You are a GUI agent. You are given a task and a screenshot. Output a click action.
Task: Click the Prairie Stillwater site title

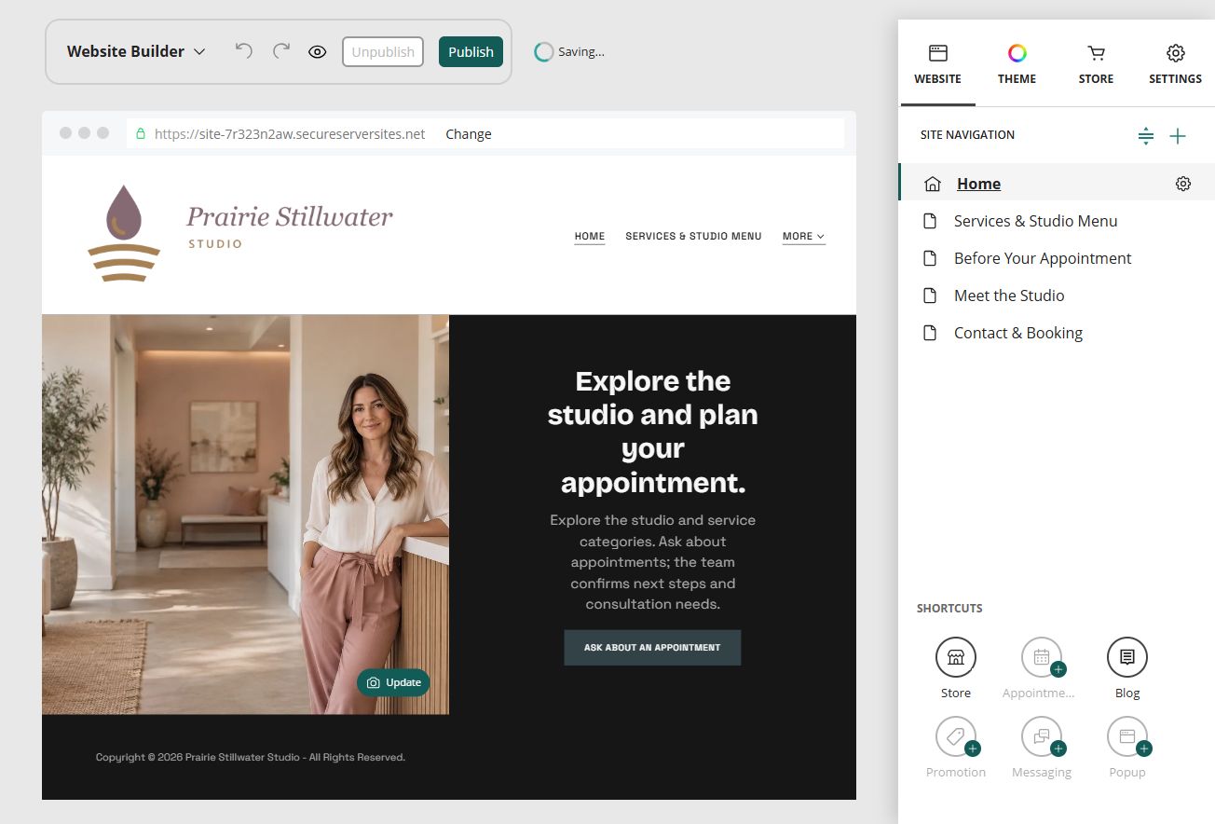290,217
